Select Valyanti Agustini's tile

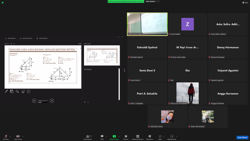tap(228, 70)
